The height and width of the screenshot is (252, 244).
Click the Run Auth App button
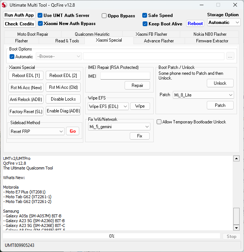(x=19, y=15)
